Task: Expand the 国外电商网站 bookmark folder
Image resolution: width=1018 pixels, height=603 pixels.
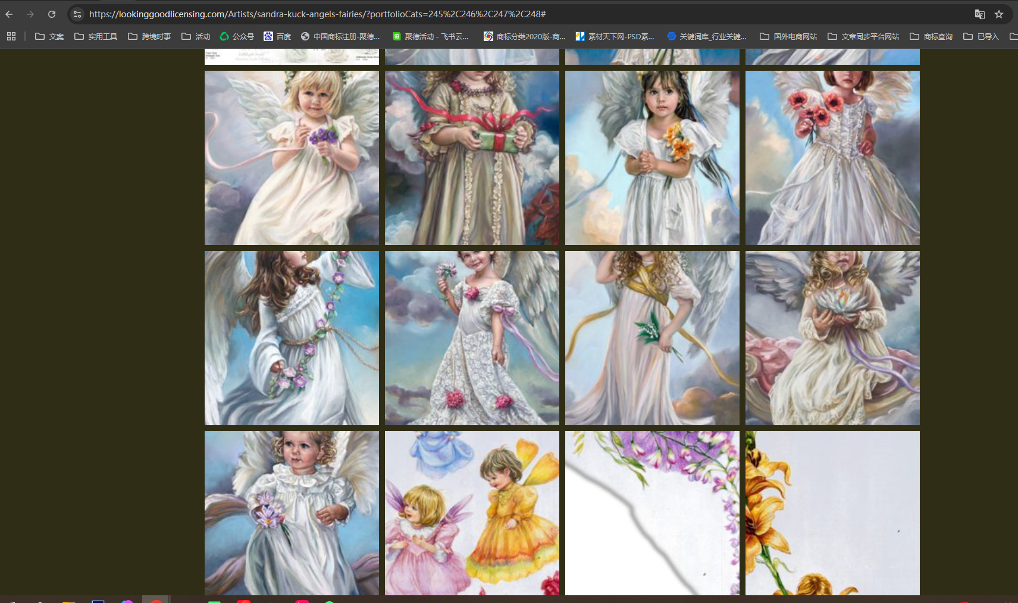Action: 788,36
